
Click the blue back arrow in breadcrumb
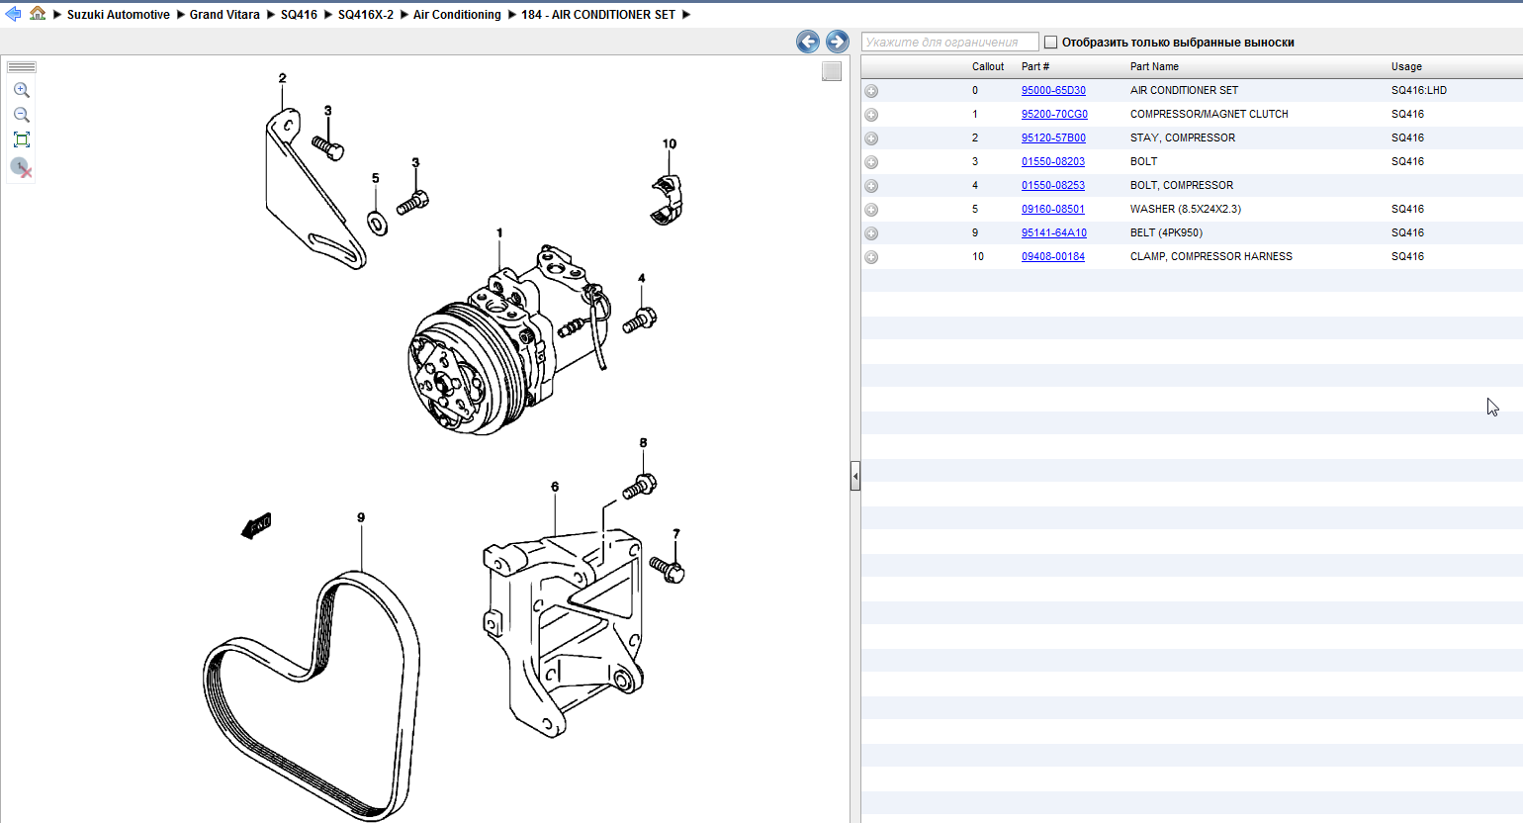tap(13, 14)
